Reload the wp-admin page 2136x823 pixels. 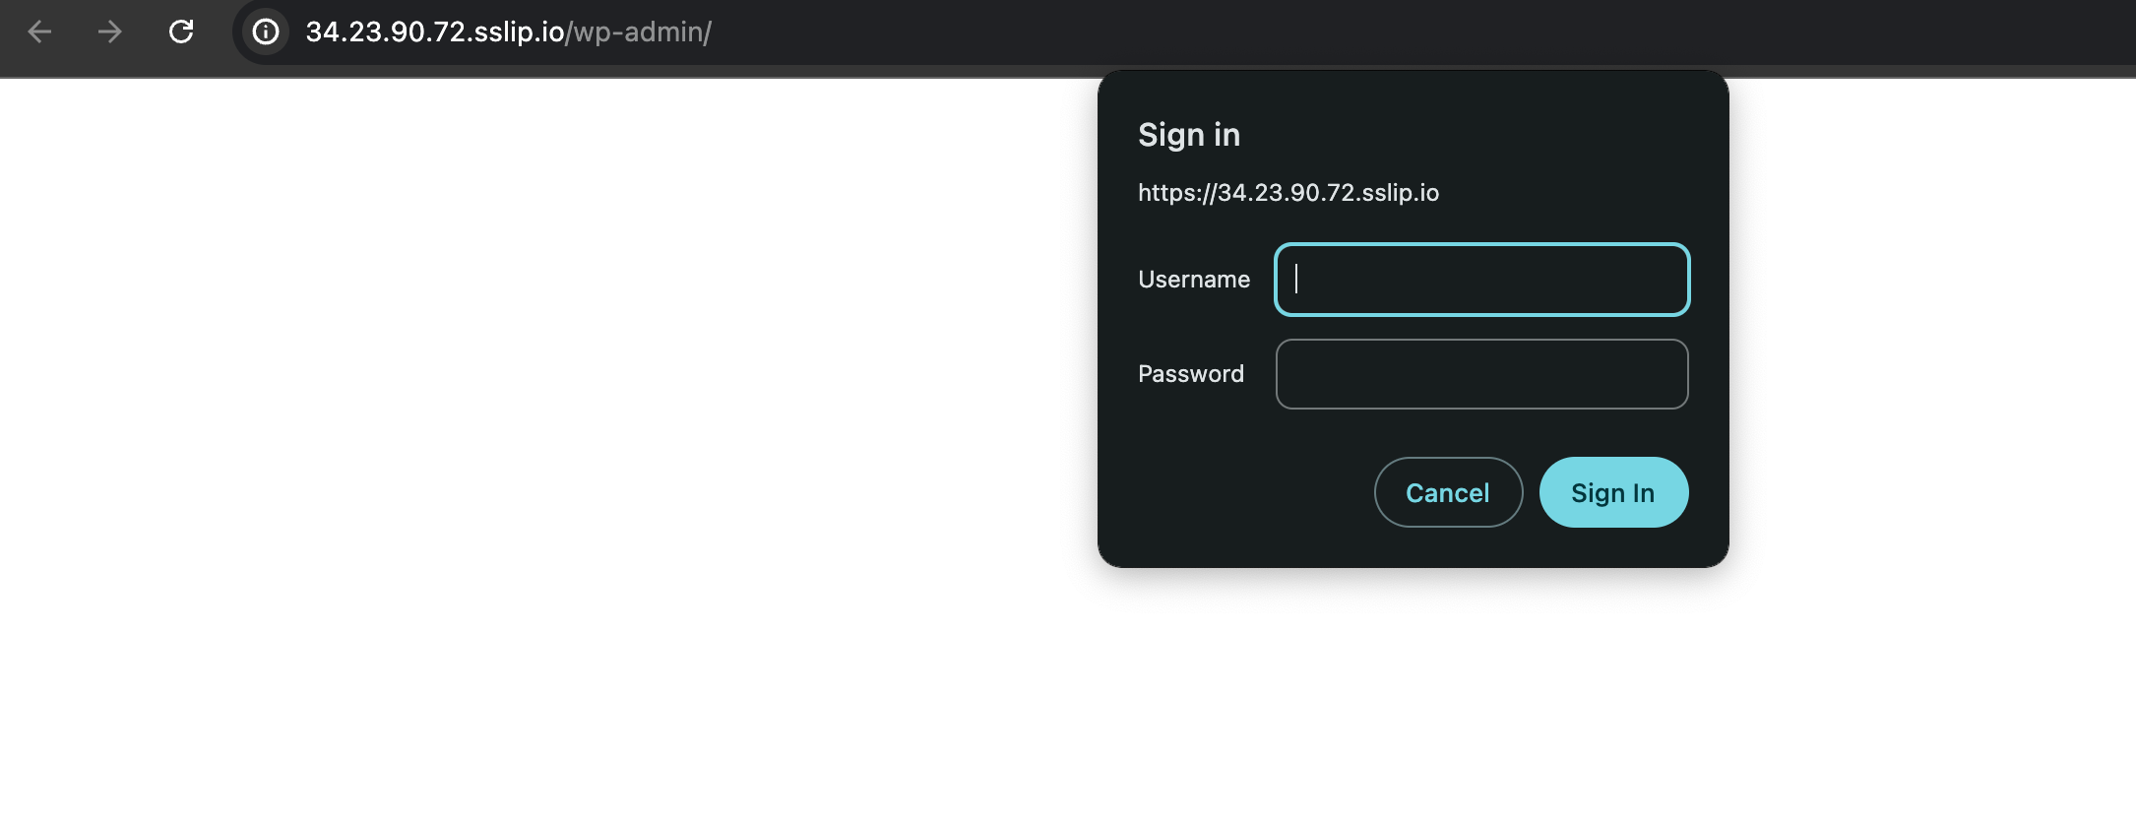[181, 32]
